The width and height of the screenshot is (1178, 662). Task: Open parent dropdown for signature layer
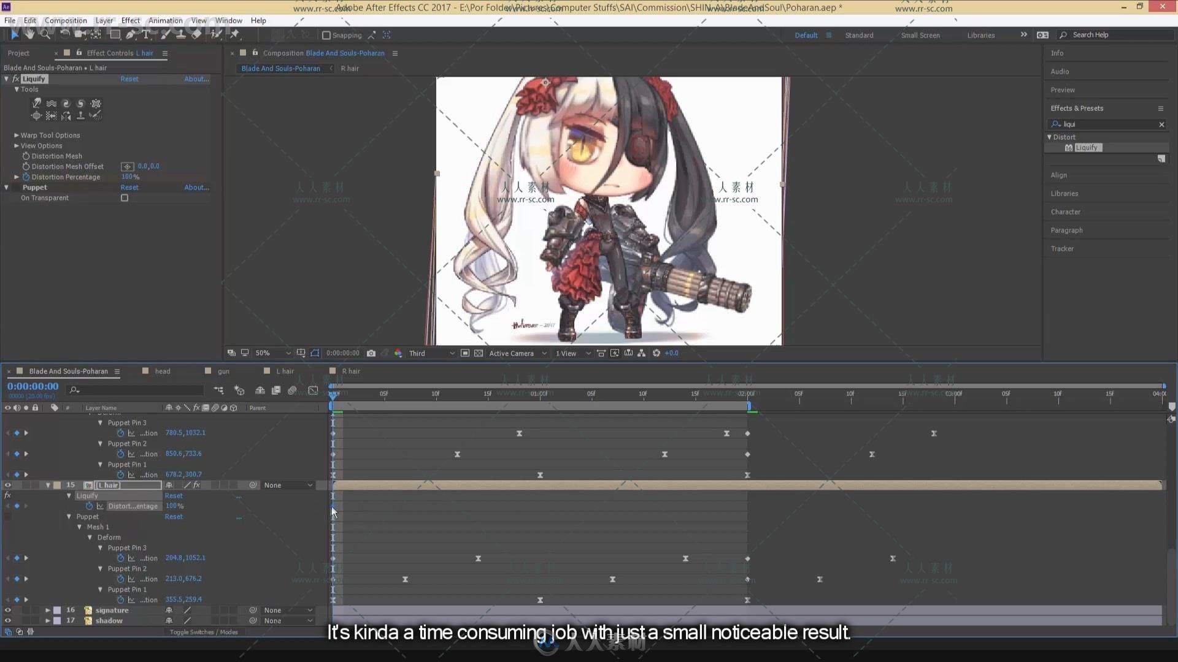288,611
